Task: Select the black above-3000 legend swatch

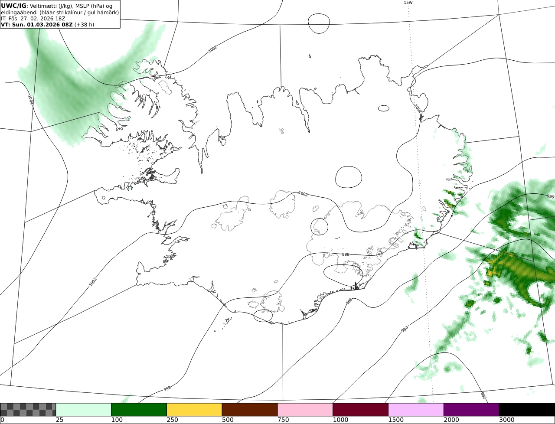Action: click(x=527, y=410)
